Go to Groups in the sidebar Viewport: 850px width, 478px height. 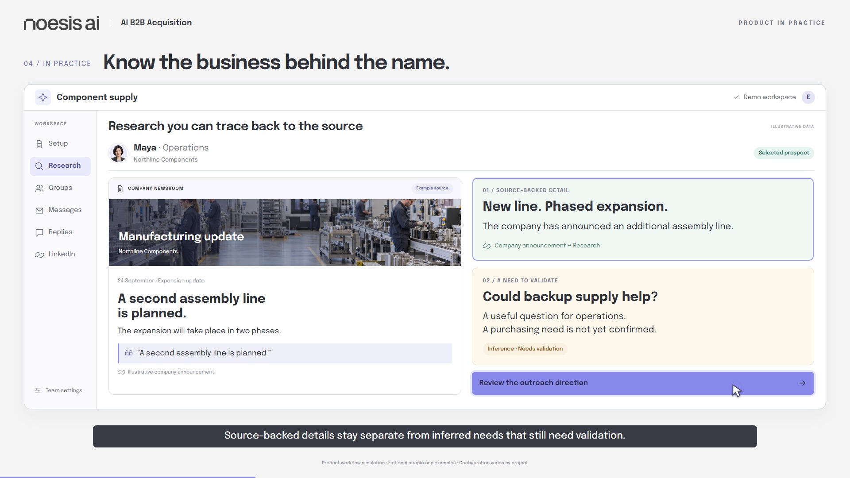60,188
